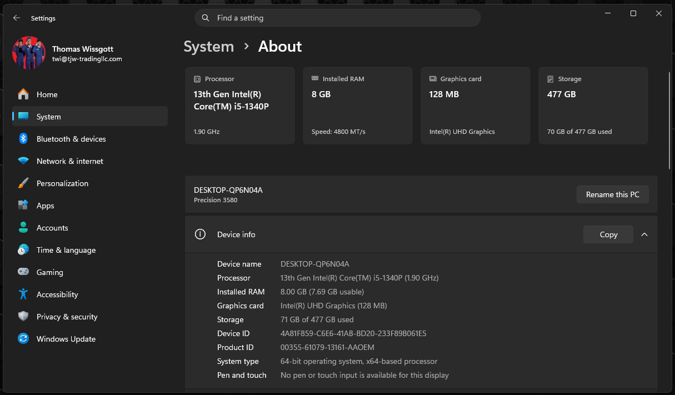Open the Graphics card 128 MB card

[476, 106]
